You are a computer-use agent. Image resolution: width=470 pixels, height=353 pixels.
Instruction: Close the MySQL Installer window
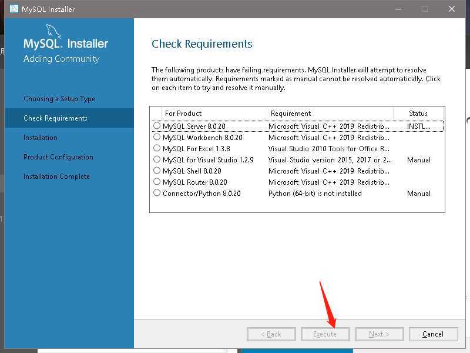(452, 9)
